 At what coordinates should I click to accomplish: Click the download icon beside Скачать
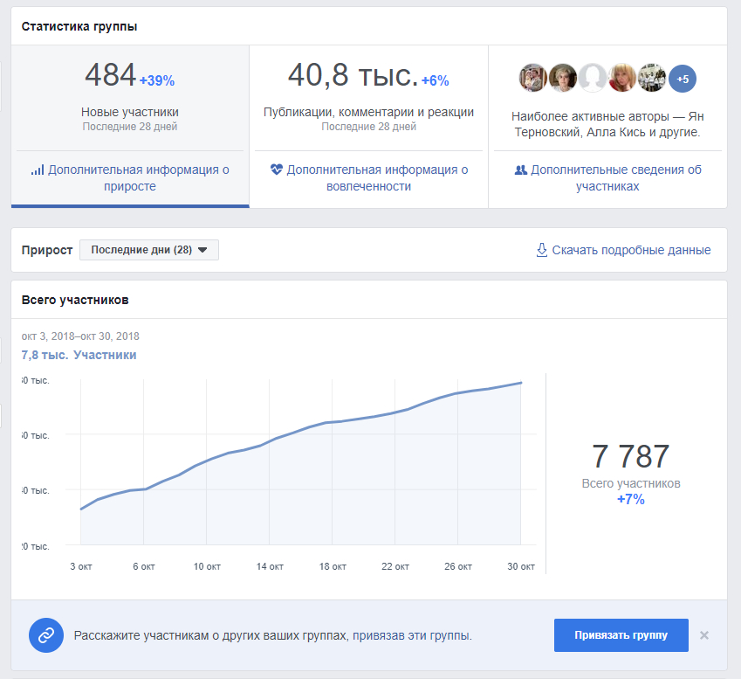pos(542,250)
